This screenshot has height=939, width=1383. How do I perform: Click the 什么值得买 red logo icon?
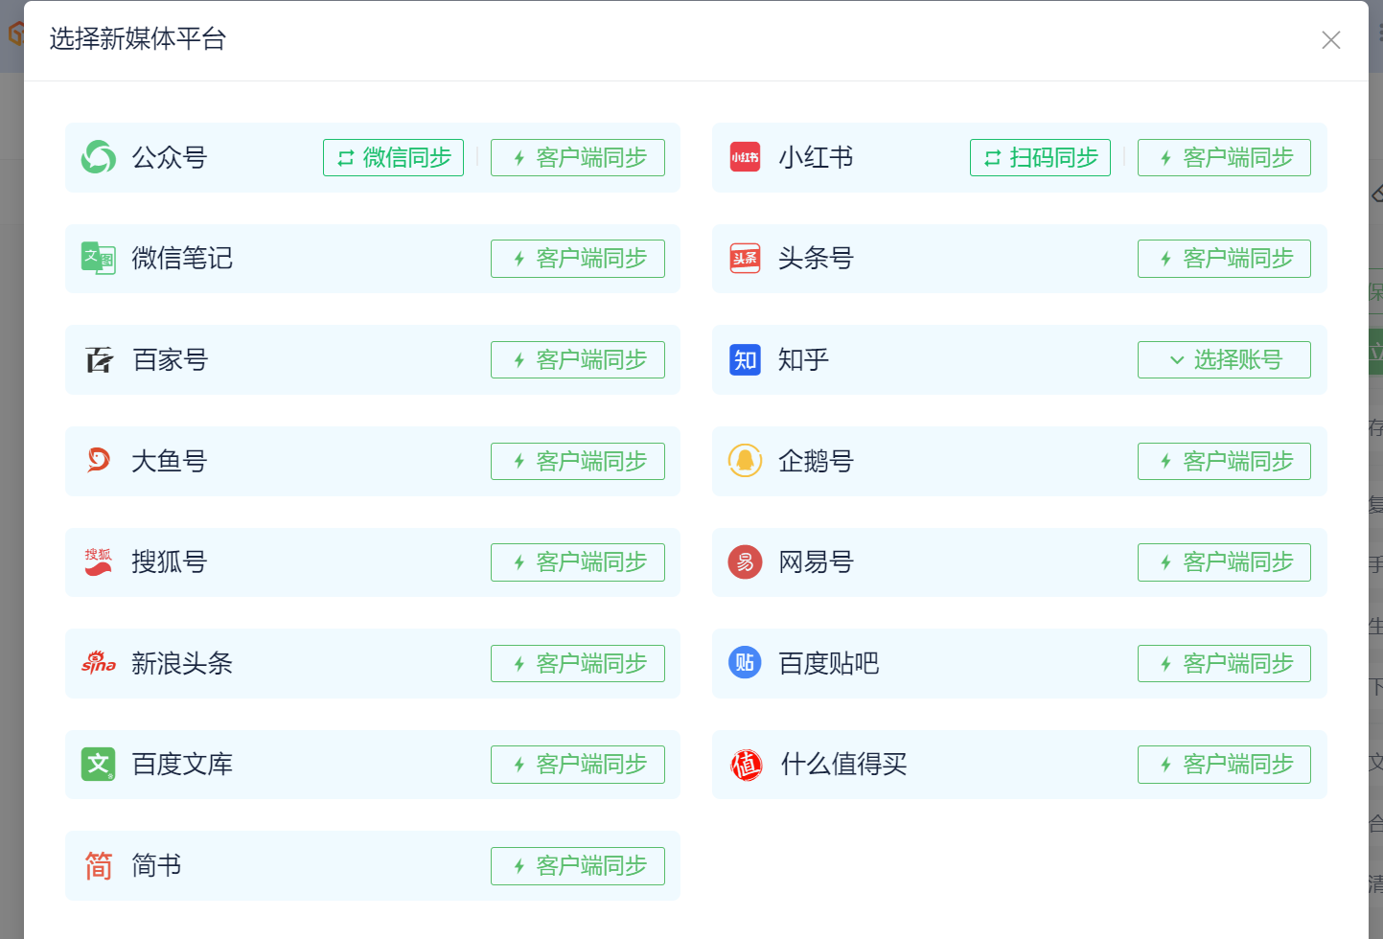pos(746,765)
